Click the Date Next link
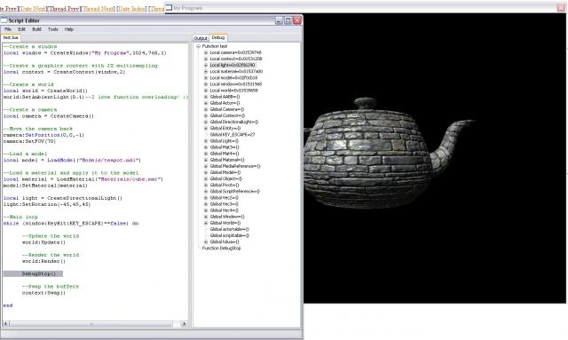This screenshot has height=340, width=568. pyautogui.click(x=33, y=8)
